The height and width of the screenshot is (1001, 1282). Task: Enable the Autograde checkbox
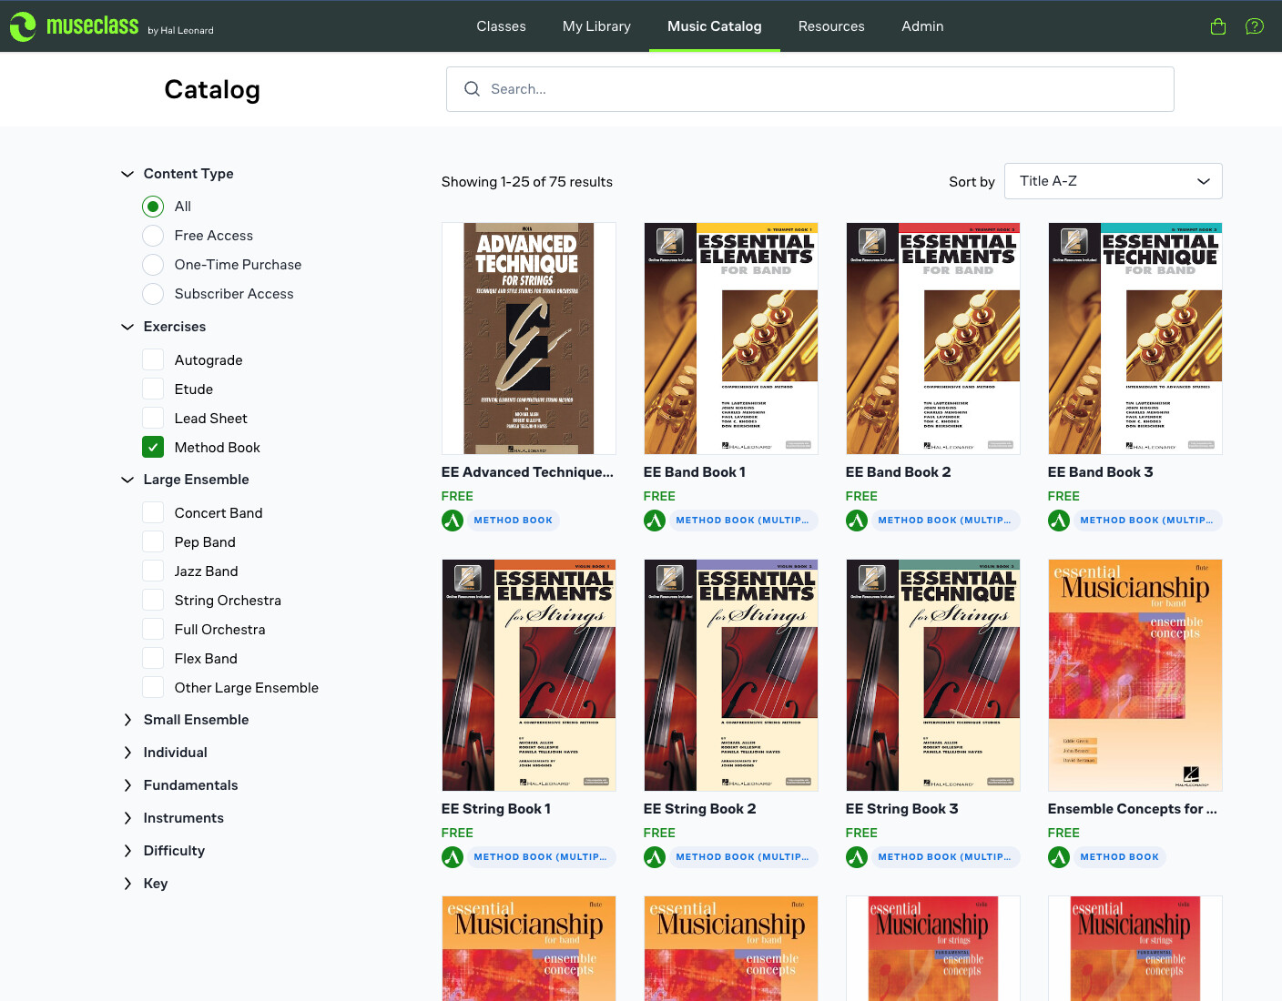(153, 360)
